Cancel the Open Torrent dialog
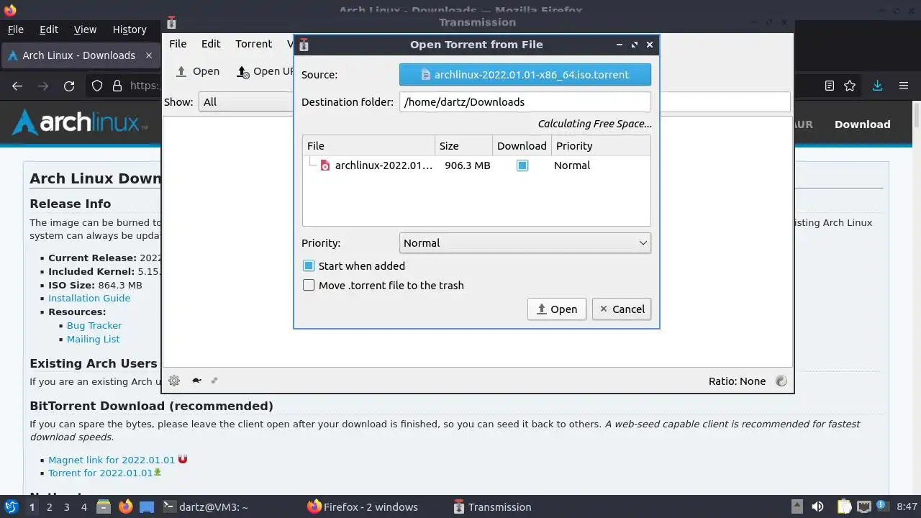Image resolution: width=921 pixels, height=518 pixels. [622, 309]
